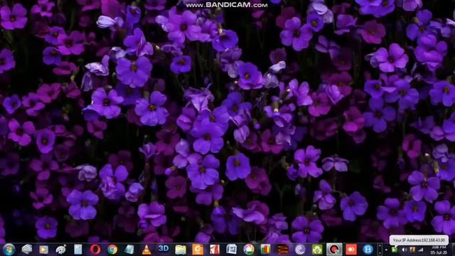Click the brown tray icon beside volume

412,250
